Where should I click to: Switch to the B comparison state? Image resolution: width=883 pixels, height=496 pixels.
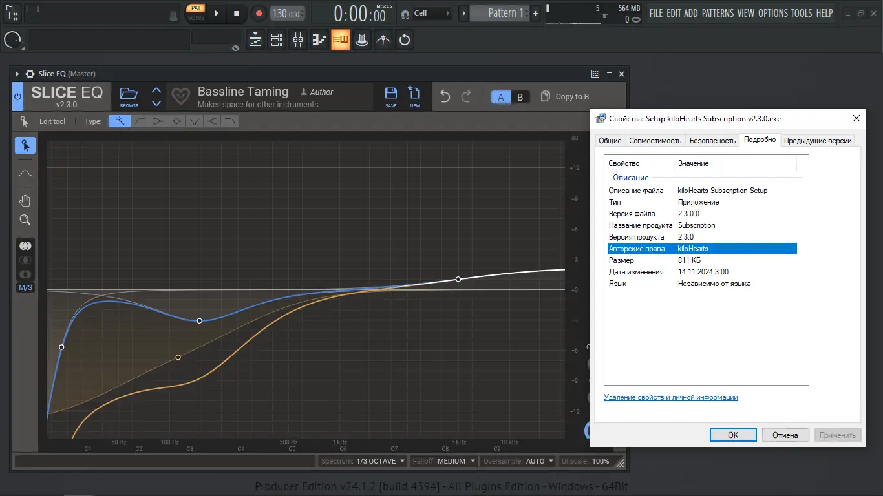520,97
